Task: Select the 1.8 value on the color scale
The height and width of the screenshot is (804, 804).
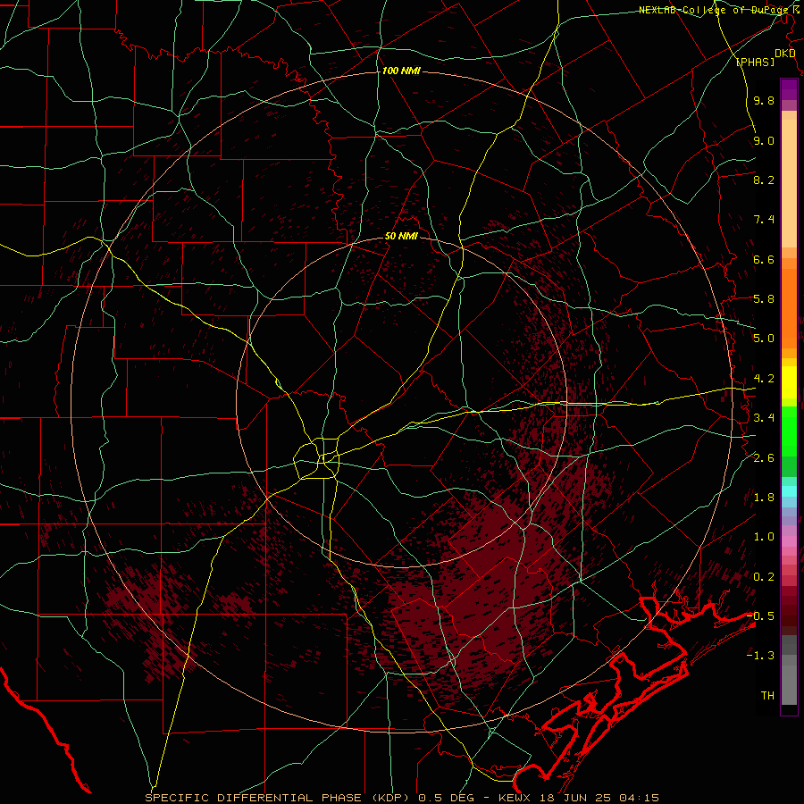Action: pyautogui.click(x=764, y=498)
